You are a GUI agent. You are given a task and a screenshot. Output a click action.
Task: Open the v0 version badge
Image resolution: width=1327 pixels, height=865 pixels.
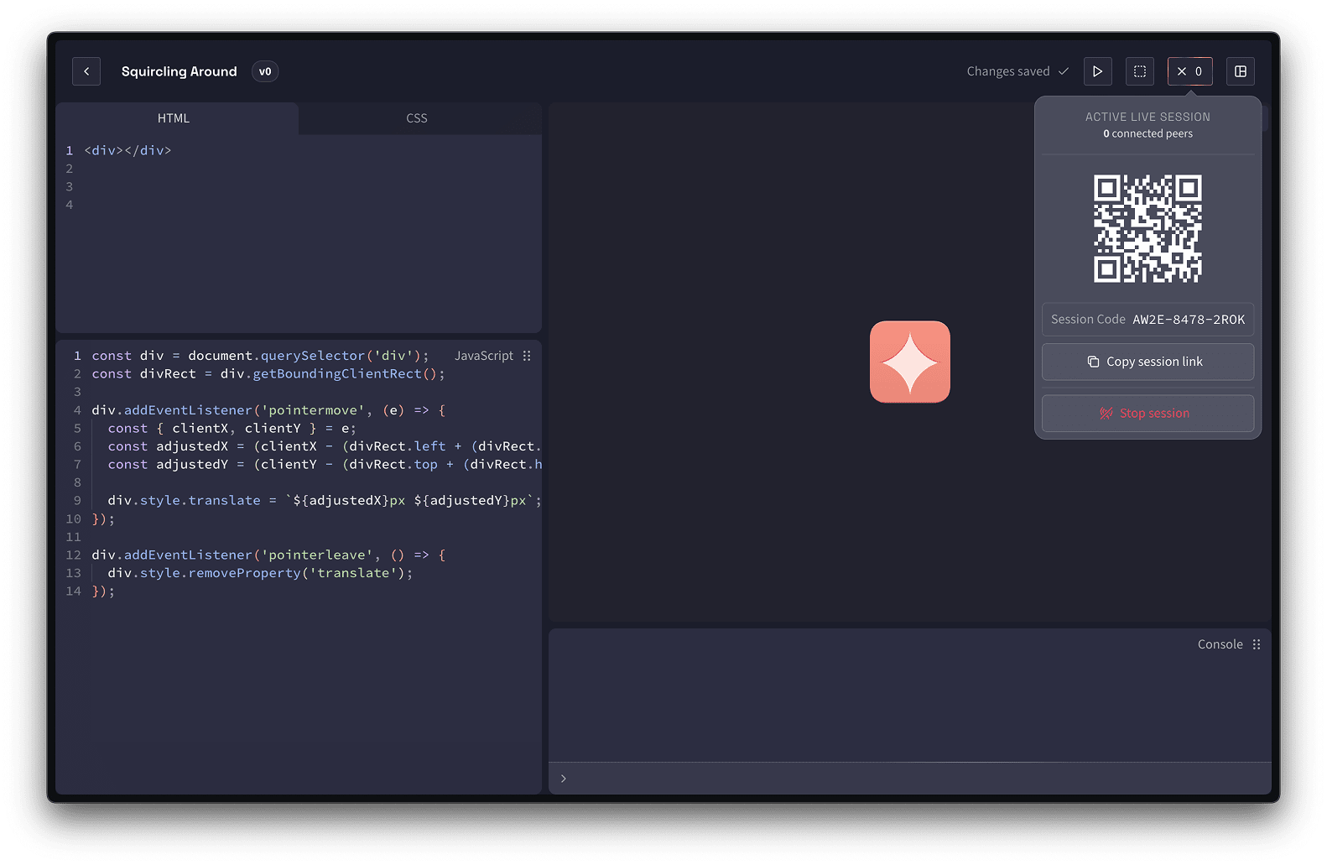pyautogui.click(x=265, y=71)
